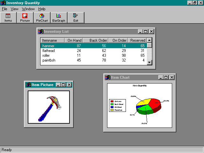Open the Window menu
The image size is (204, 153).
(x=28, y=9)
